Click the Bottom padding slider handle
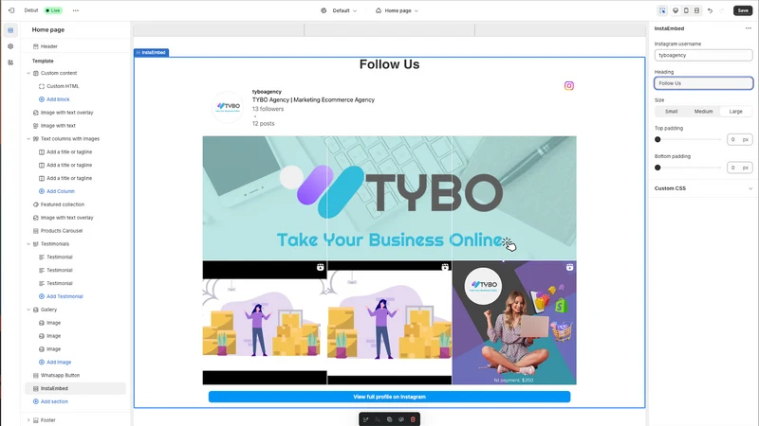The image size is (759, 426). [x=657, y=168]
